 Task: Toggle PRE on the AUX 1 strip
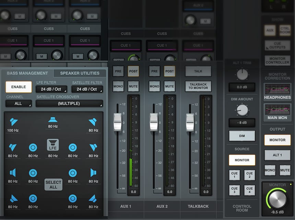118,71
